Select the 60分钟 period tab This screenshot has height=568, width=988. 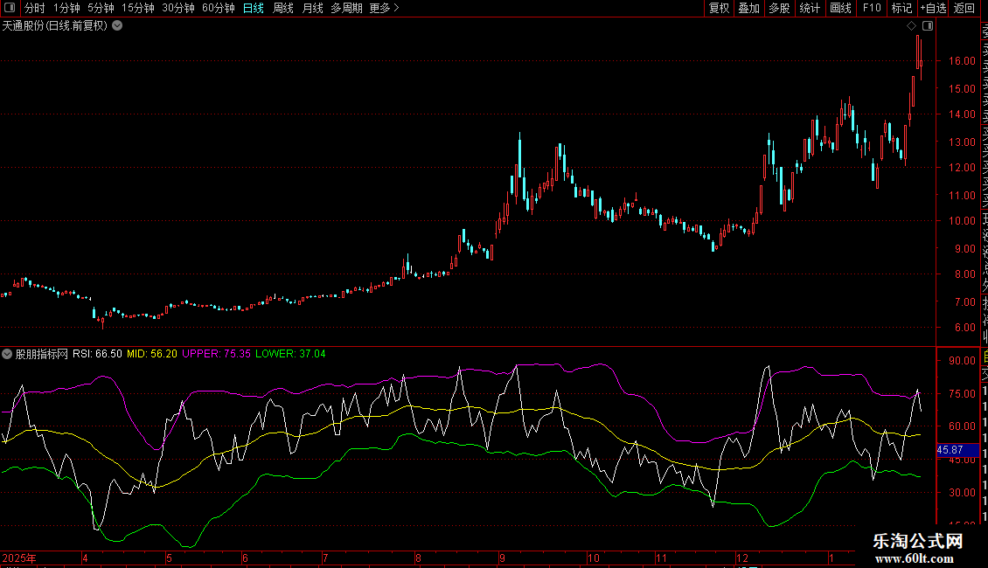tap(218, 8)
